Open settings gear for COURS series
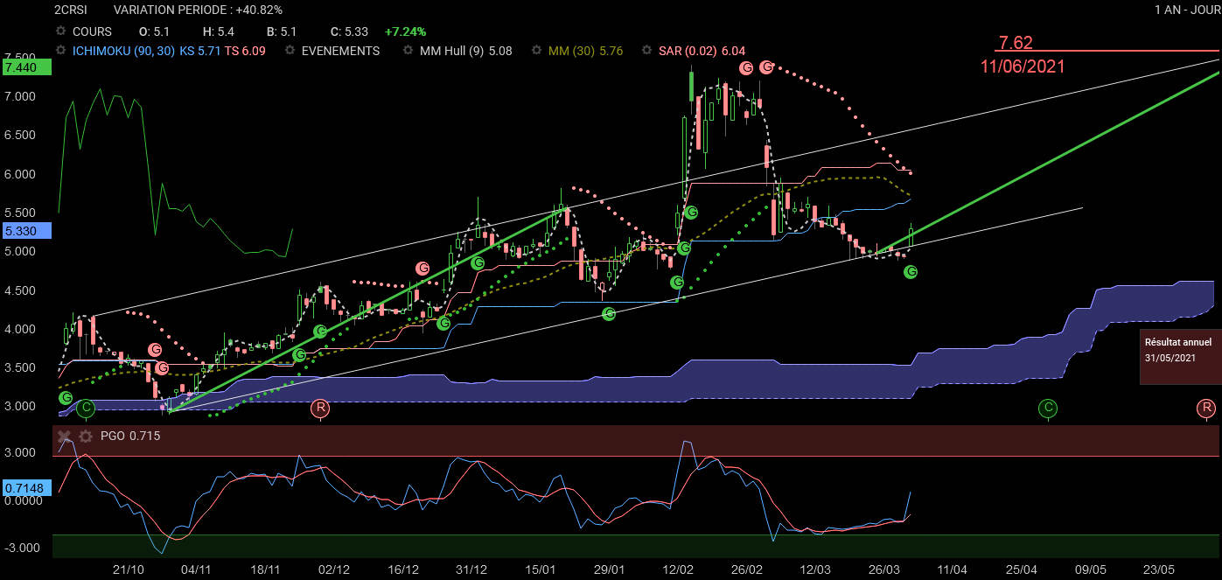Screen dimensions: 1222x580 pos(60,31)
